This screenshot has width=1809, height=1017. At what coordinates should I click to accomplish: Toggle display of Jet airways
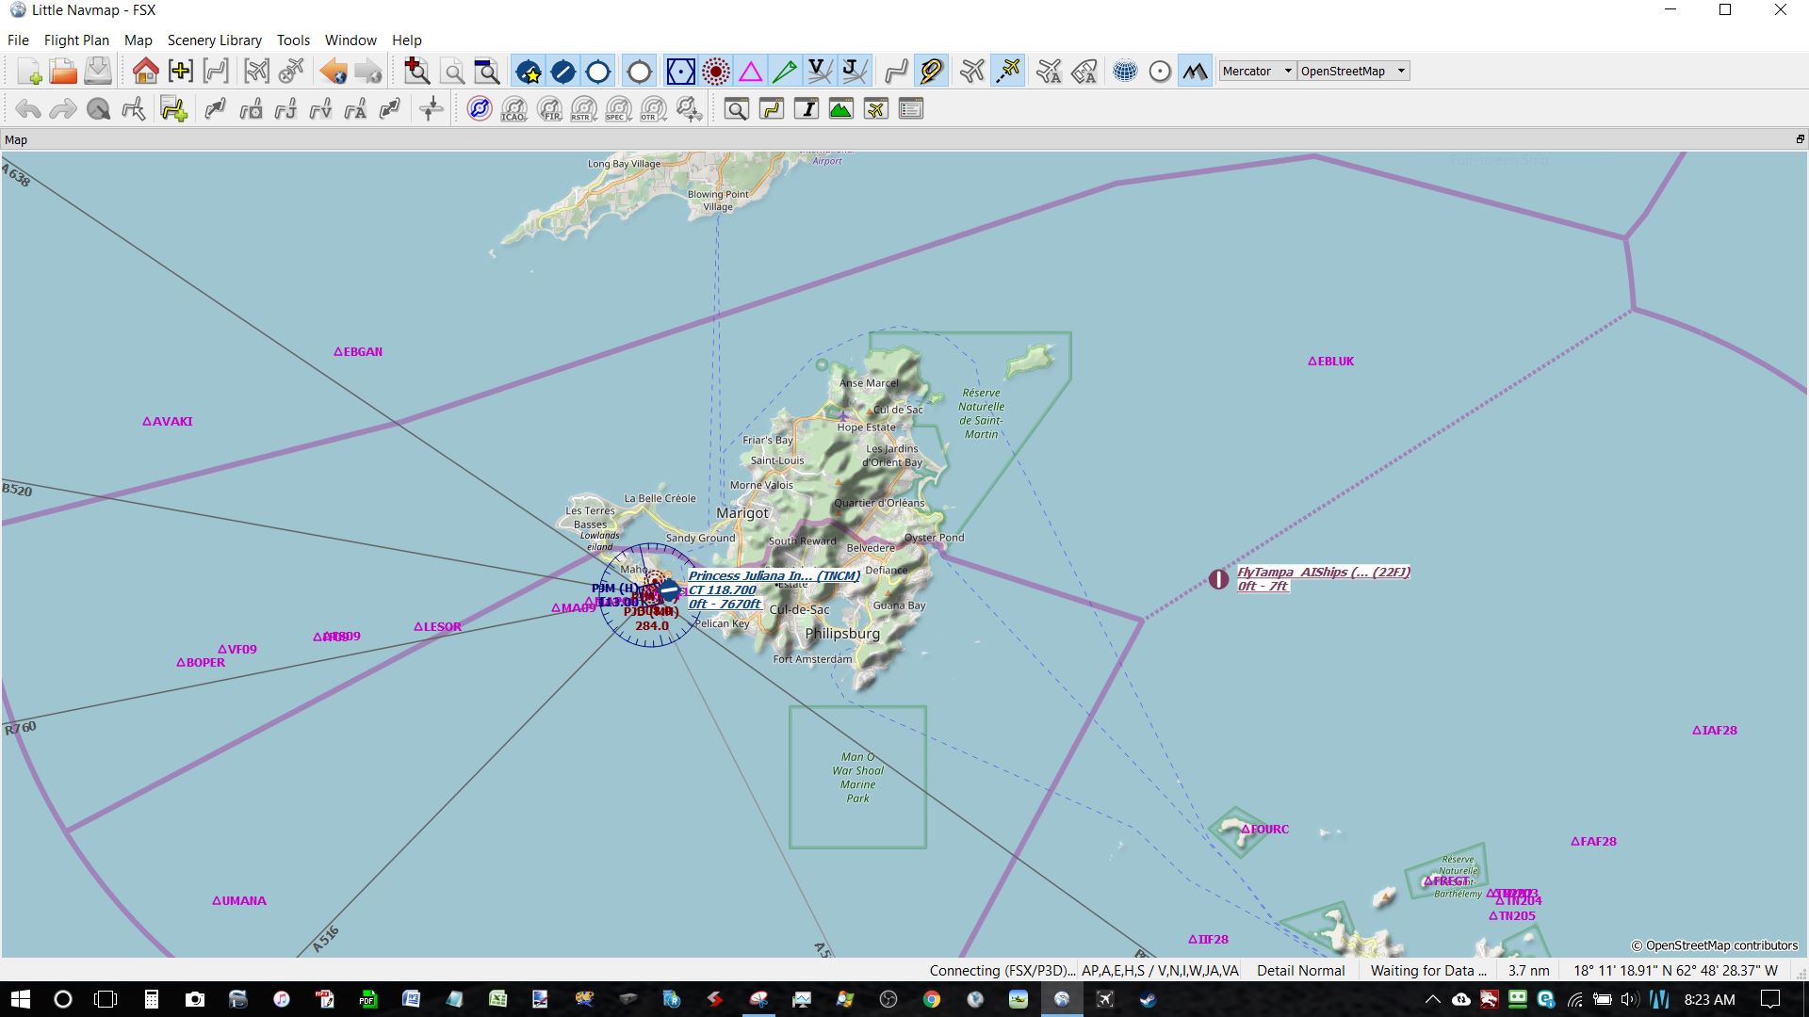point(853,71)
